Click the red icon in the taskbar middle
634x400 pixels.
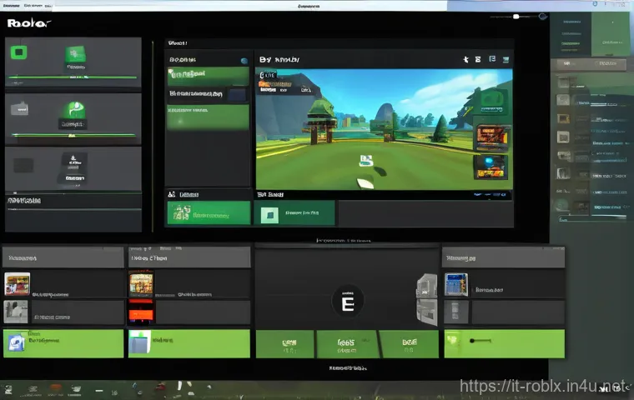pyautogui.click(x=161, y=387)
